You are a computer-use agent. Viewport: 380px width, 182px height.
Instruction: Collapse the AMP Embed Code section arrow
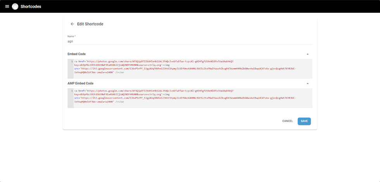(307, 84)
